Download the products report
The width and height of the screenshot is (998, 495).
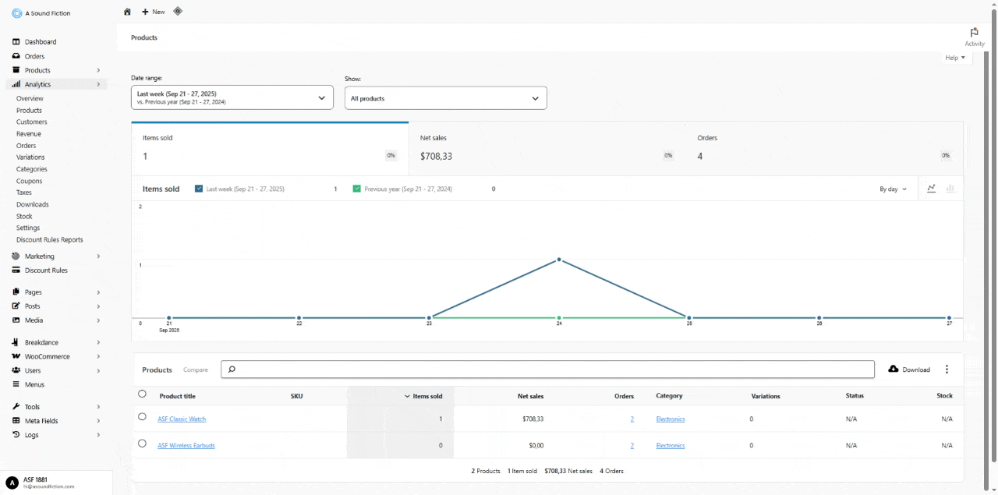coord(909,369)
